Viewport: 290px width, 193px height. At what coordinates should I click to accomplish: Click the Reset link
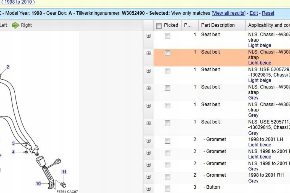pyautogui.click(x=268, y=13)
